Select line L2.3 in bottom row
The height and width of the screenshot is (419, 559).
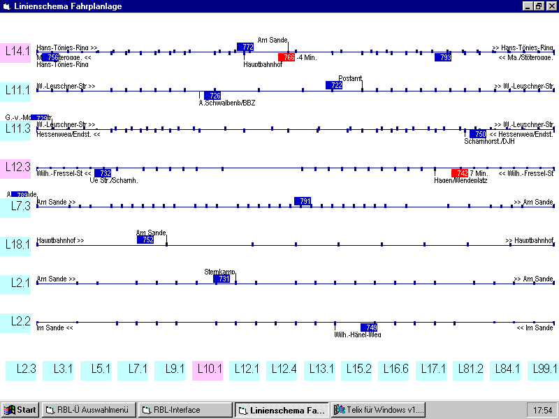(25, 369)
